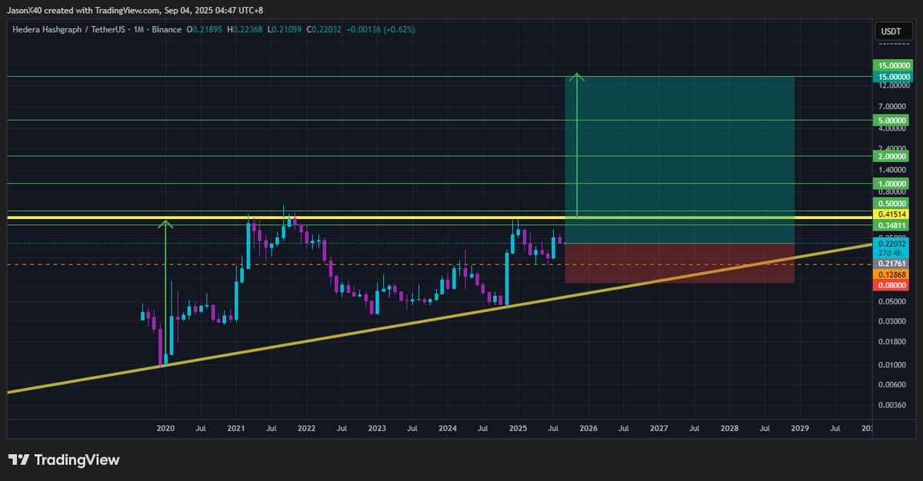The width and height of the screenshot is (923, 481).
Task: Click the 0.03000 price scale value
Action: [893, 322]
